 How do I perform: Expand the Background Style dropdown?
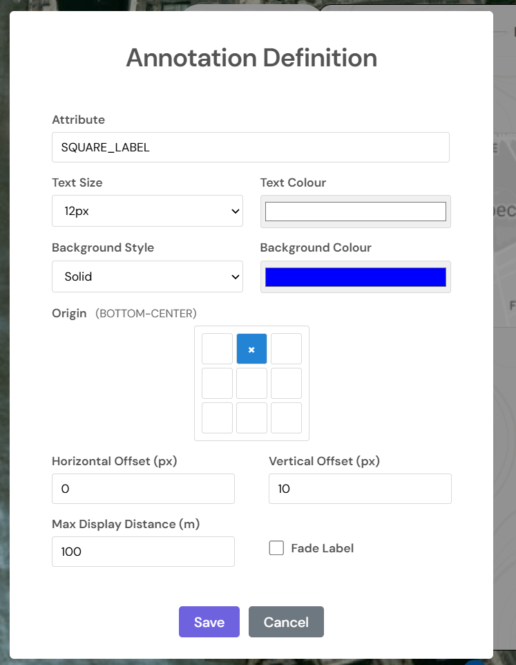pyautogui.click(x=147, y=277)
